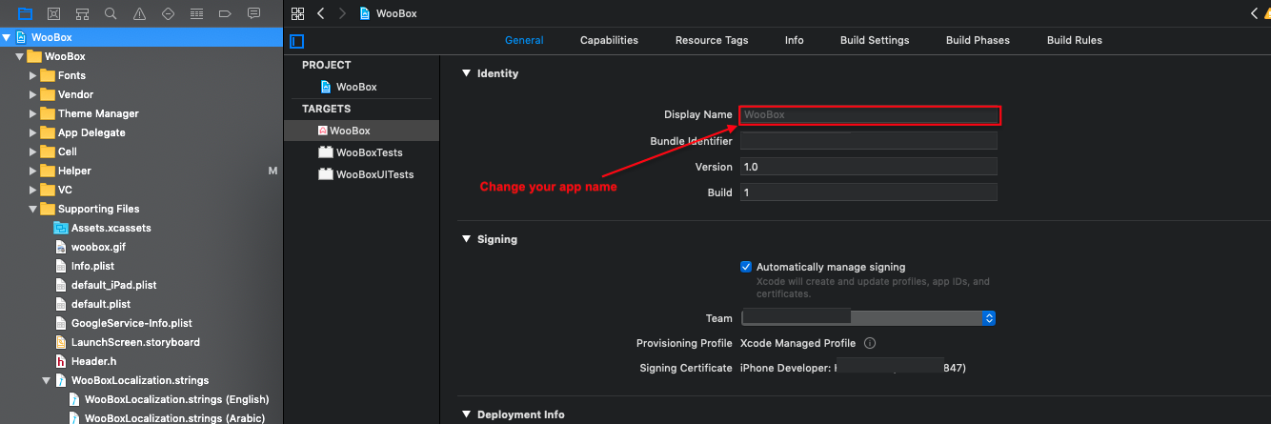Select Assets.xcassets in navigator
The width and height of the screenshot is (1271, 424).
point(111,228)
